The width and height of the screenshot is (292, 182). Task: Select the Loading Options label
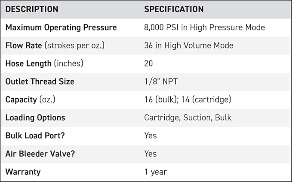click(35, 118)
